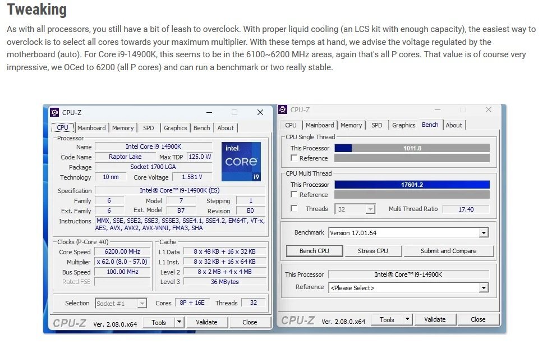Image resolution: width=552 pixels, height=348 pixels.
Task: Switch to CPU tab in right CPU-Z window
Action: (291, 125)
